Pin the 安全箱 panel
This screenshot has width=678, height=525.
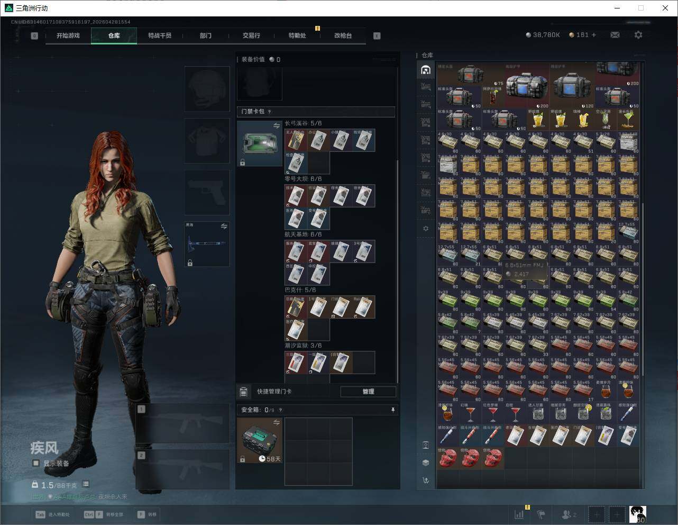pos(393,410)
